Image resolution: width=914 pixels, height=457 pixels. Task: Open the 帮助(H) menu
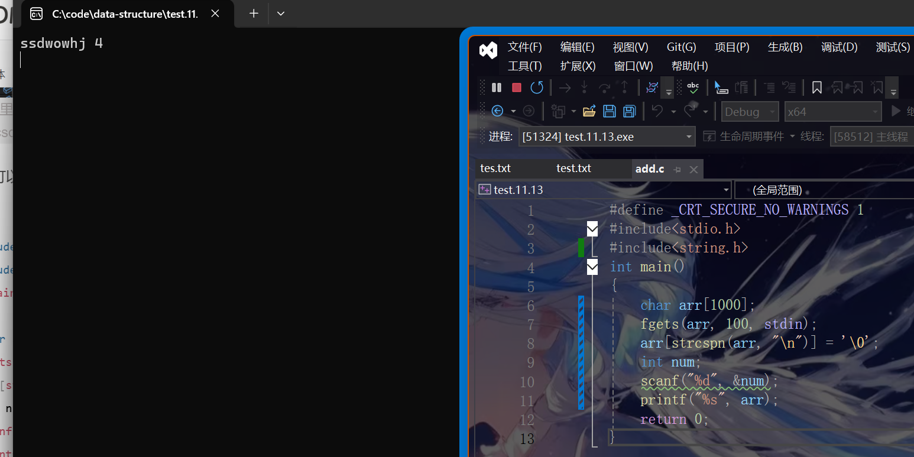[690, 66]
